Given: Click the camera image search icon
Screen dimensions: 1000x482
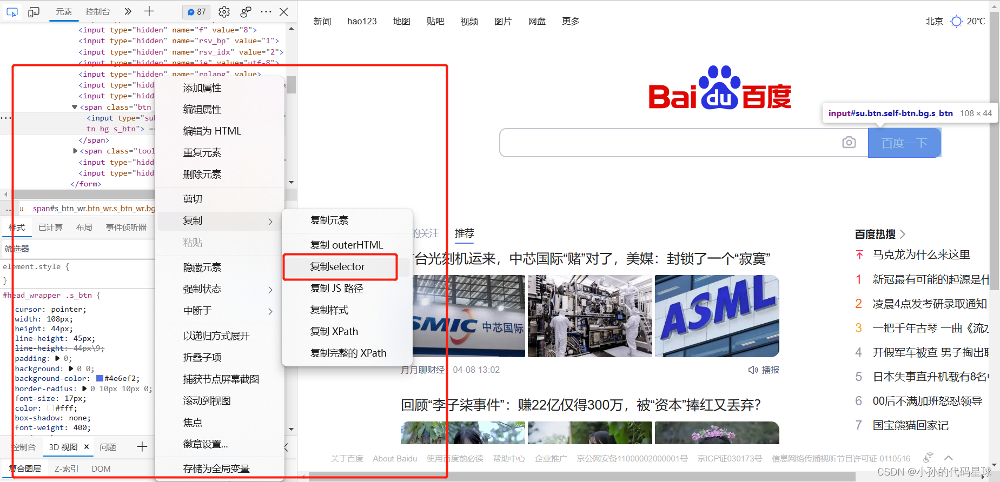Looking at the screenshot, I should (849, 143).
